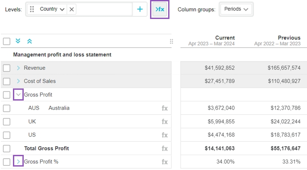Click UK previous value $24,022,244
The width and height of the screenshot is (307, 170).
point(285,122)
